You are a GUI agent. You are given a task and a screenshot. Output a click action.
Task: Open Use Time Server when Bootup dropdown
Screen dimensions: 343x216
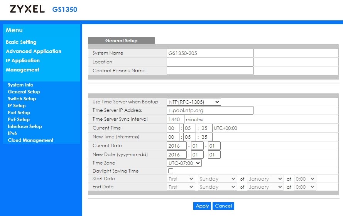tap(194, 102)
